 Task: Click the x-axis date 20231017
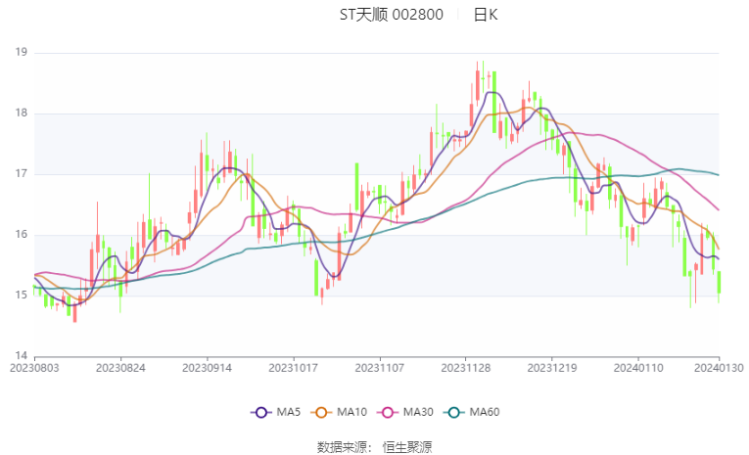(x=294, y=368)
